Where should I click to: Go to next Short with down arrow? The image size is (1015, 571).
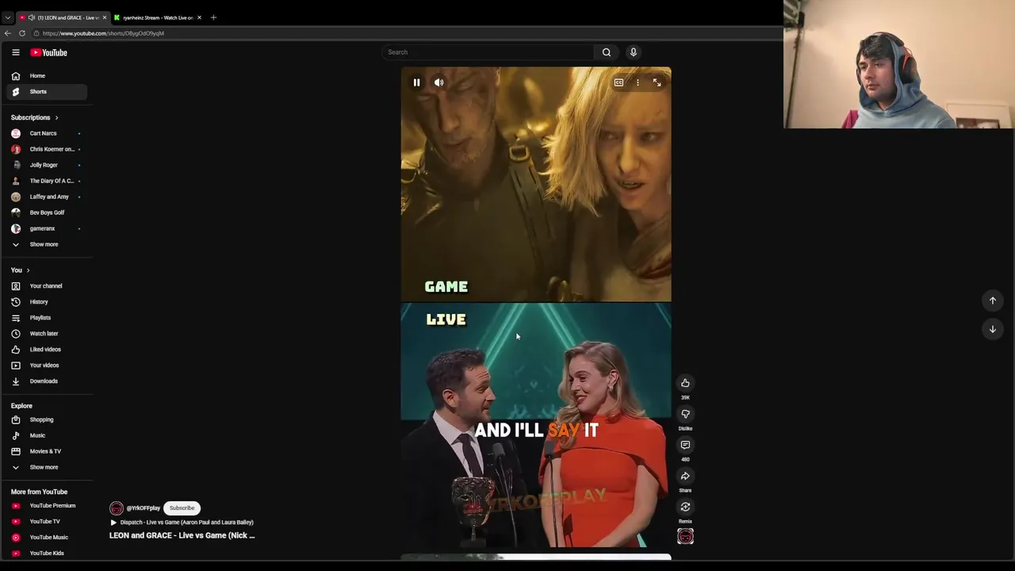tap(992, 329)
